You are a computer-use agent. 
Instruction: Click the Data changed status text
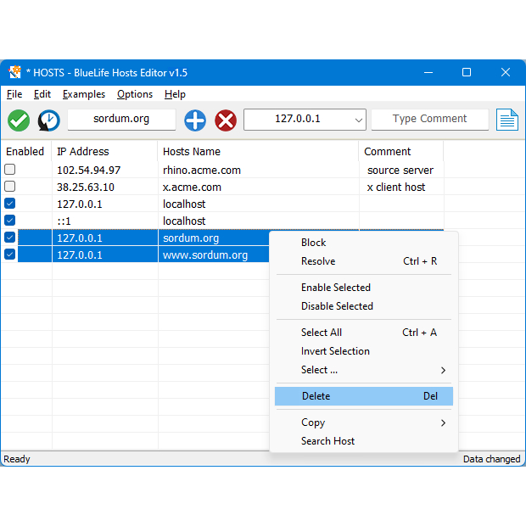491,459
